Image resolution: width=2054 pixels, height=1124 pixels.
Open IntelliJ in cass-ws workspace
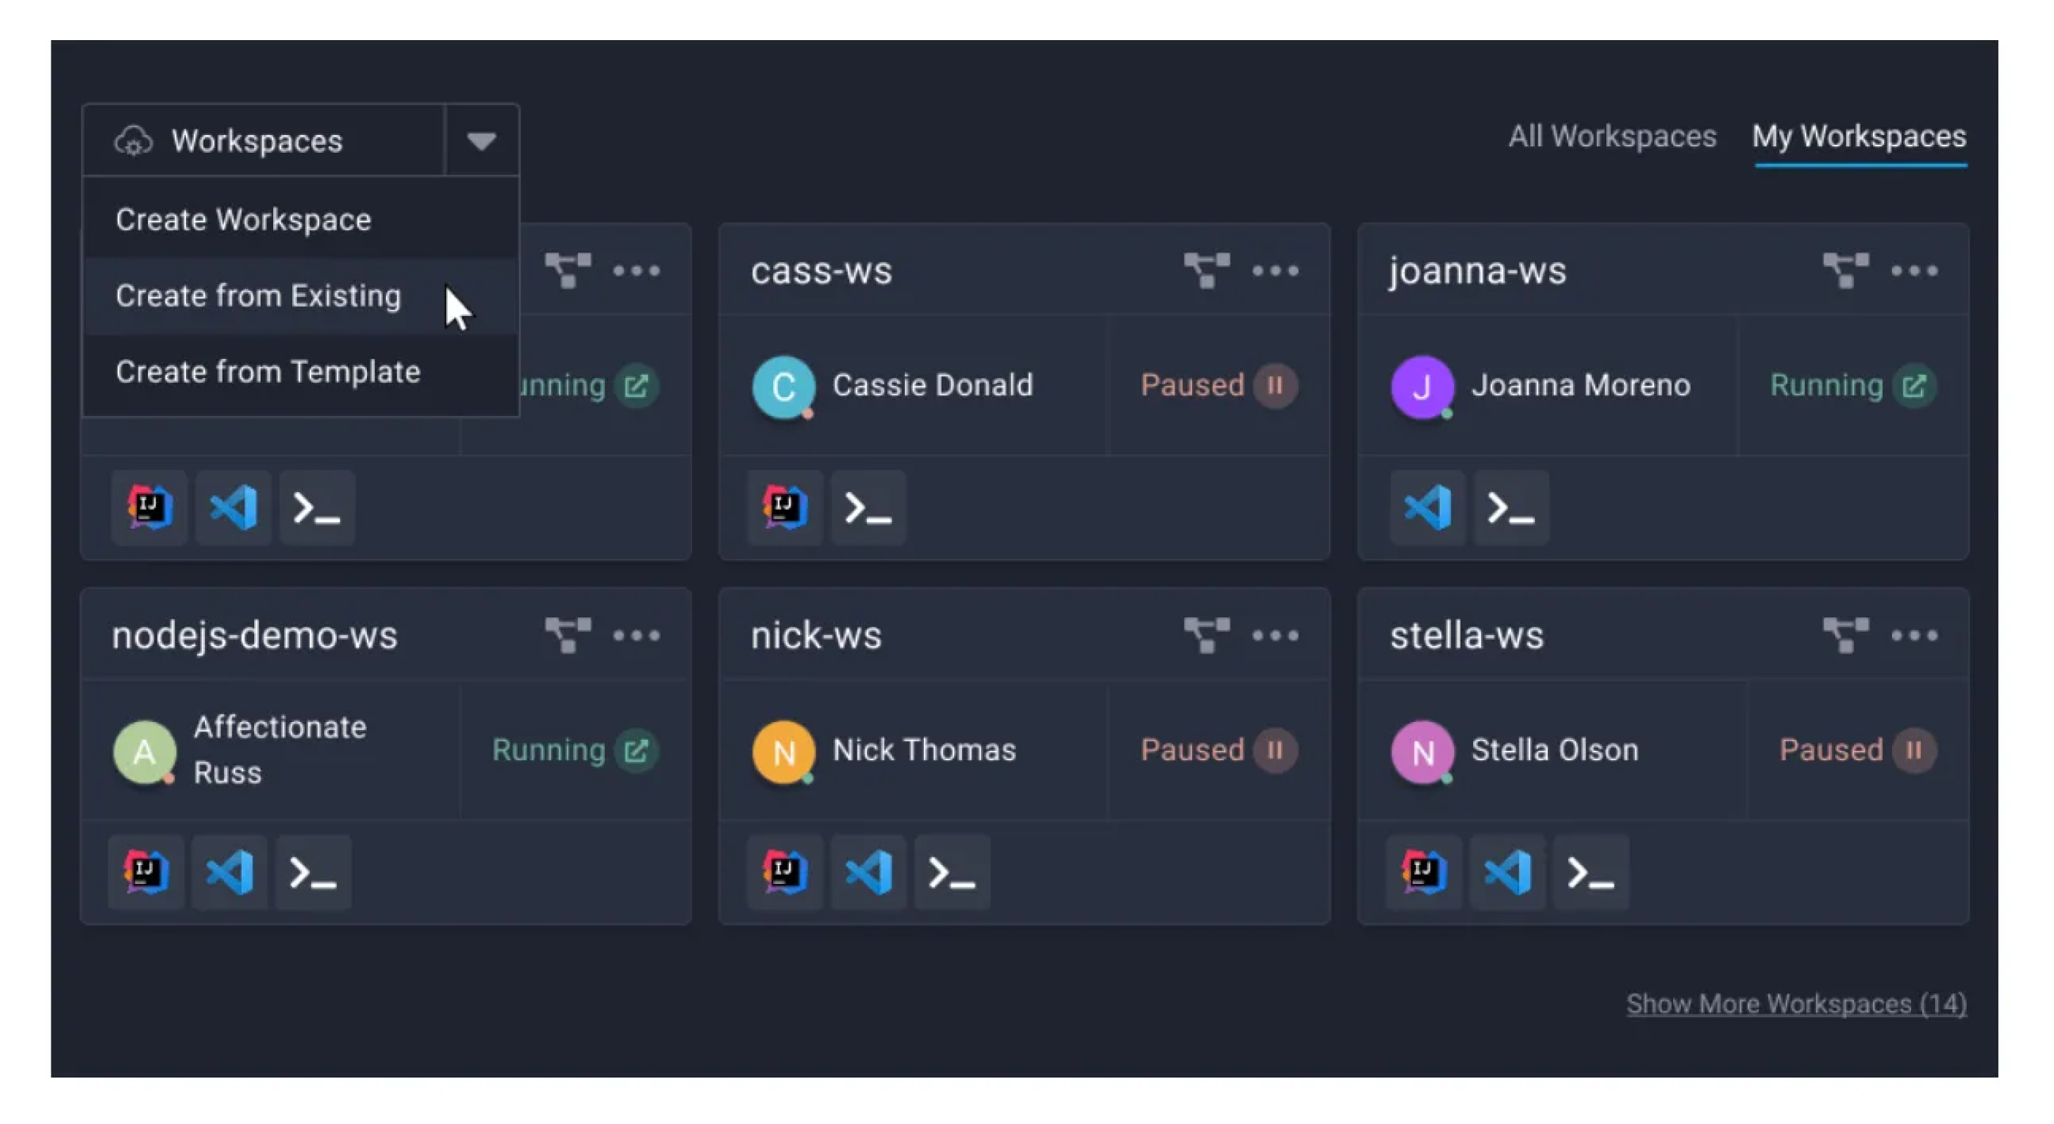point(784,507)
